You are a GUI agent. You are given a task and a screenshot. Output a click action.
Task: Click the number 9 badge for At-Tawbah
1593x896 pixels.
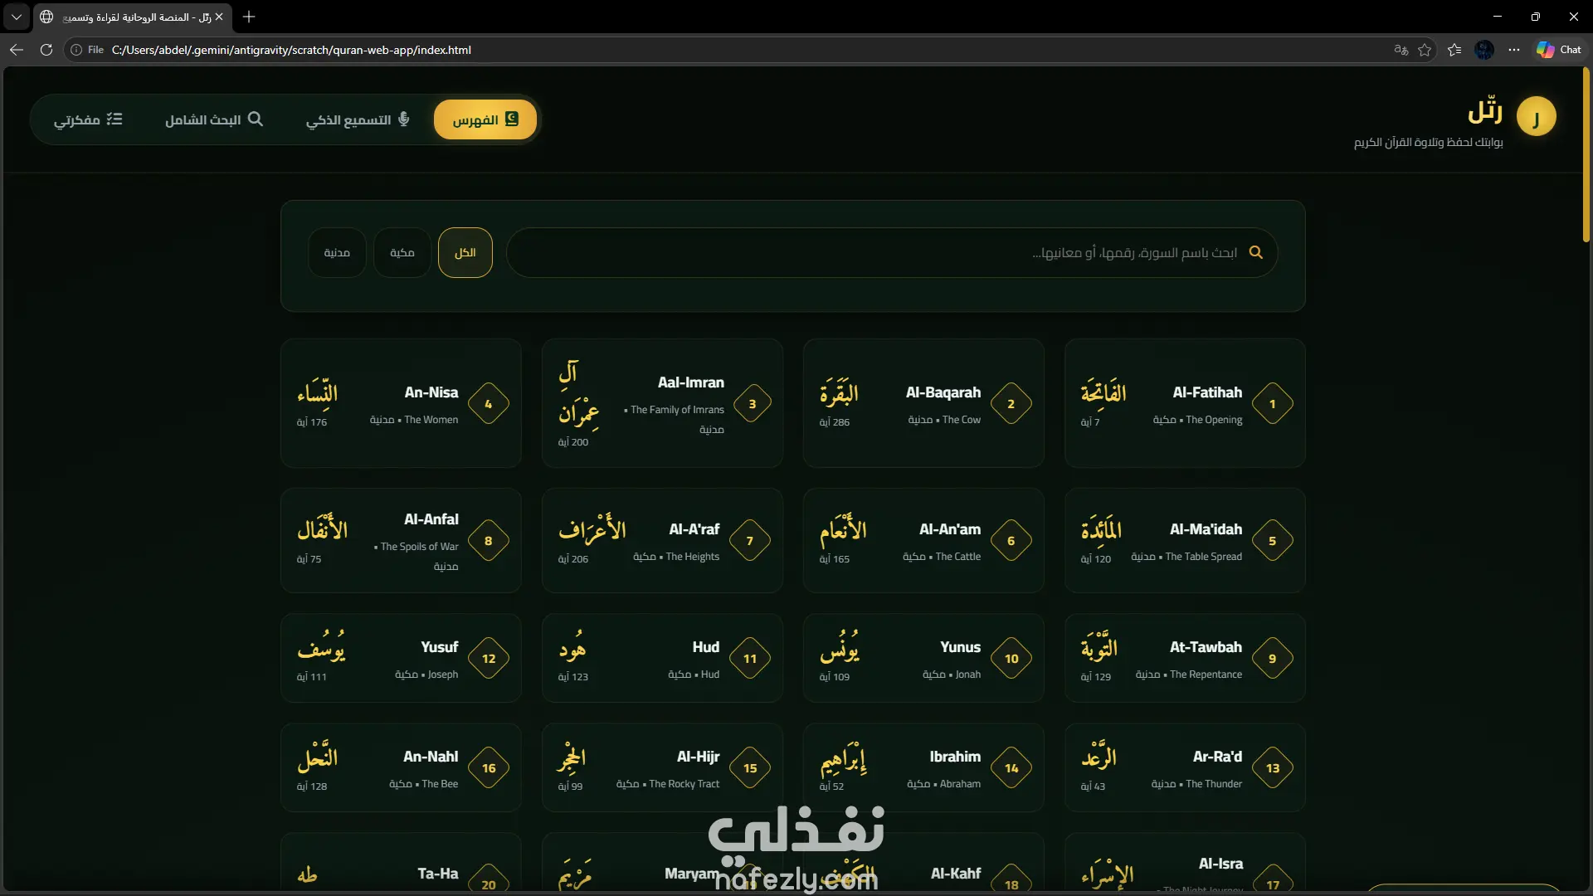tap(1273, 659)
